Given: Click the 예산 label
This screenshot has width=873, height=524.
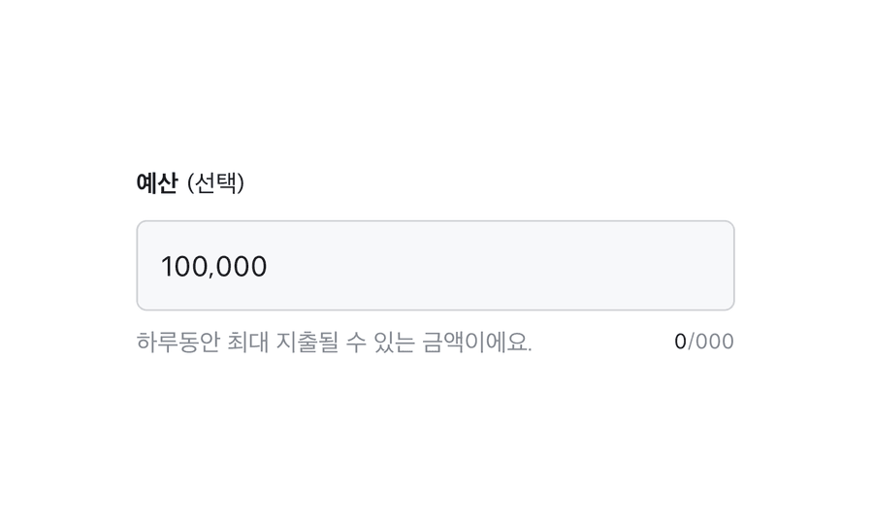Looking at the screenshot, I should [x=157, y=182].
